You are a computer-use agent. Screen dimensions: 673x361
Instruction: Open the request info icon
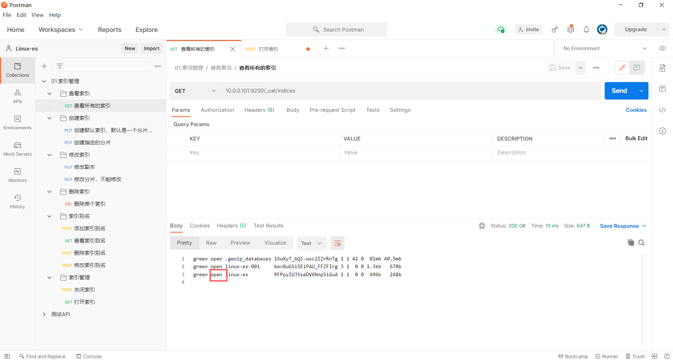662,131
